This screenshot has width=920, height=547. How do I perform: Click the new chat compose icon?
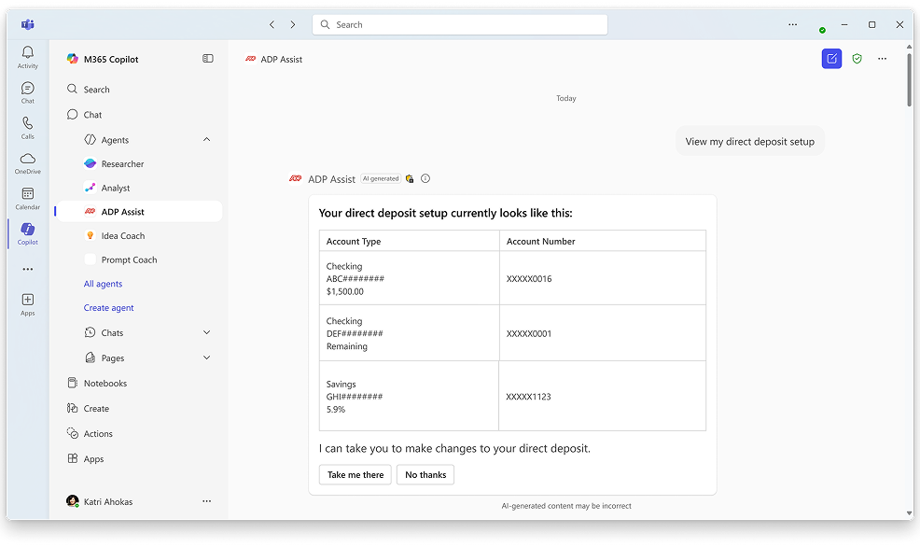pyautogui.click(x=831, y=59)
